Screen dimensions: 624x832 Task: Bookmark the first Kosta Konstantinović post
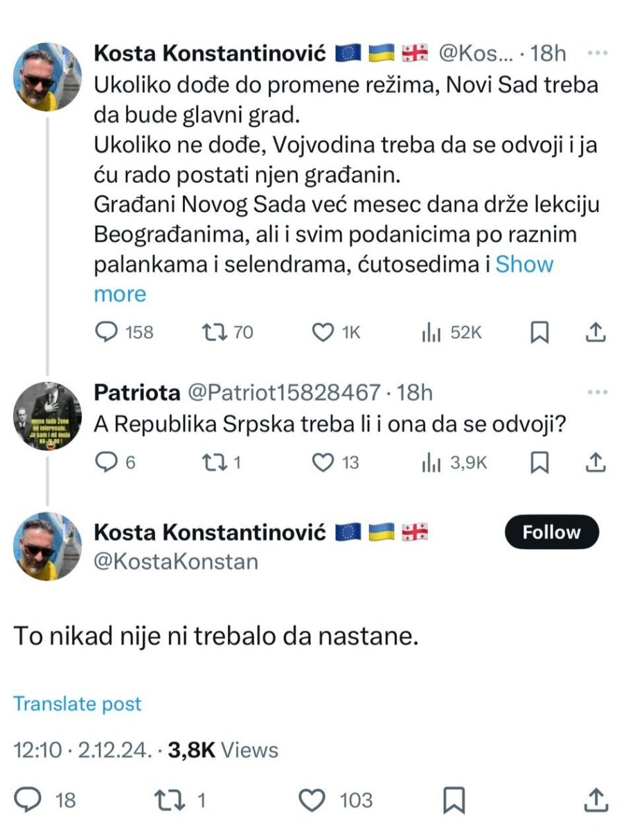tap(540, 333)
